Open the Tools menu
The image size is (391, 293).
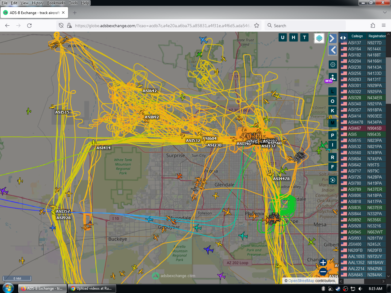[x=73, y=3]
